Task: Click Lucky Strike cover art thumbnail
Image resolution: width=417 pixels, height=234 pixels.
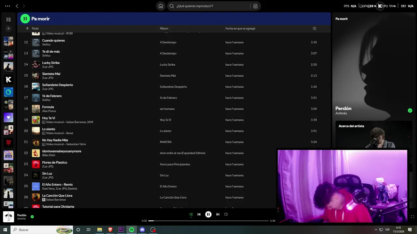Action: (36, 65)
